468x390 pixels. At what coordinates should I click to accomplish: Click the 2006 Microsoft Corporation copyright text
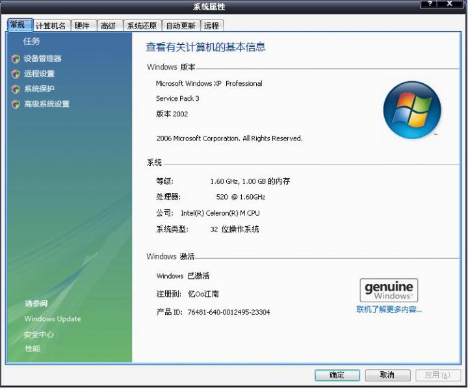(229, 138)
